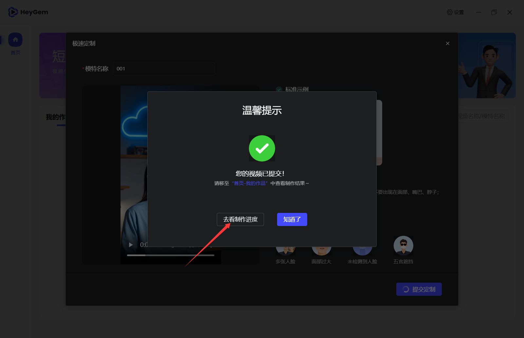This screenshot has height=338, width=524.
Task: Click the 您的视频已提交! message
Action: (x=260, y=174)
